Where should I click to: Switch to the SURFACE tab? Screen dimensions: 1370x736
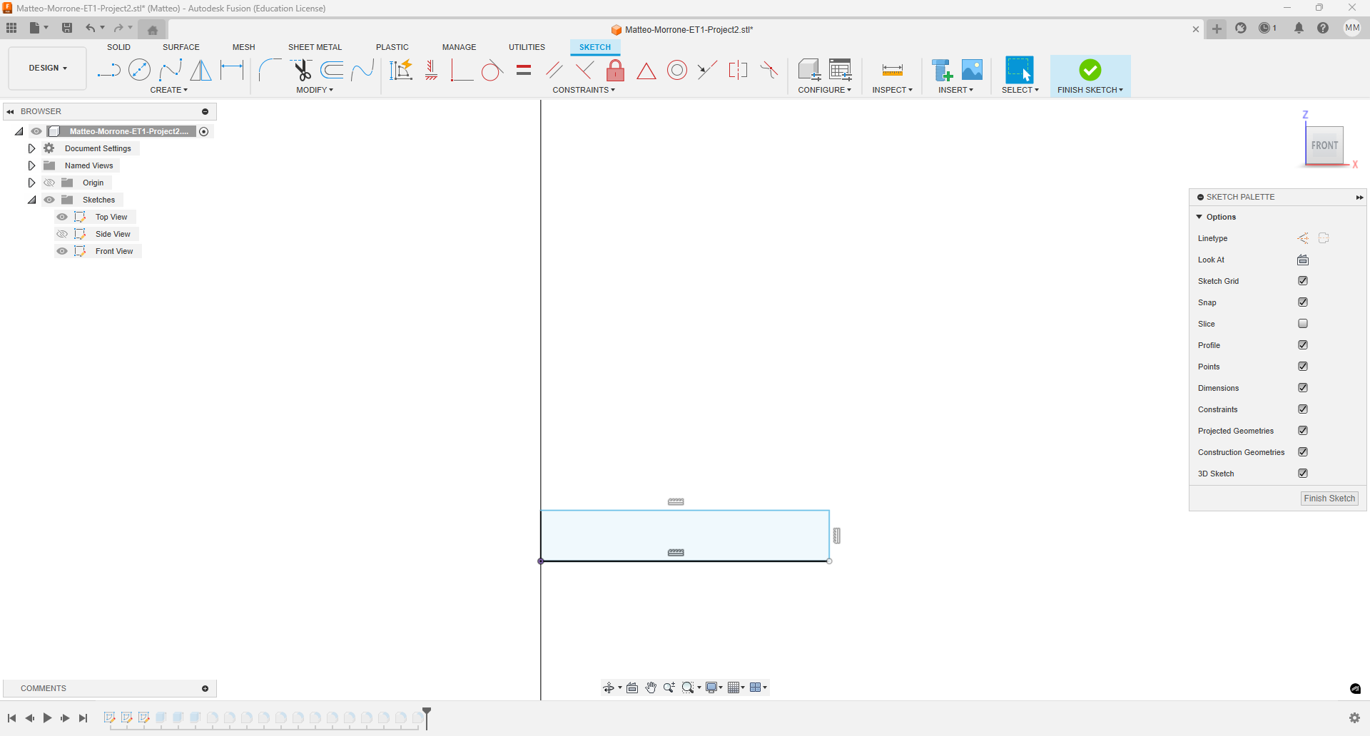coord(181,47)
